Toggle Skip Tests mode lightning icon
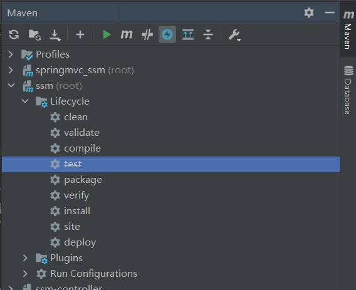Image resolution: width=356 pixels, height=290 pixels. (x=167, y=34)
